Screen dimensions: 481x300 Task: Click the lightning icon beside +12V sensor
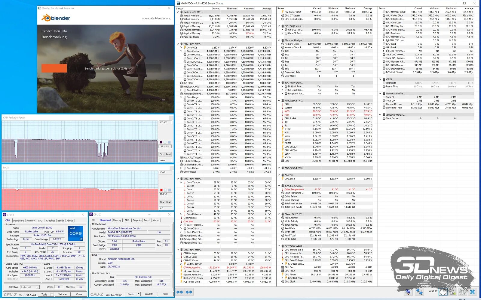(x=283, y=129)
